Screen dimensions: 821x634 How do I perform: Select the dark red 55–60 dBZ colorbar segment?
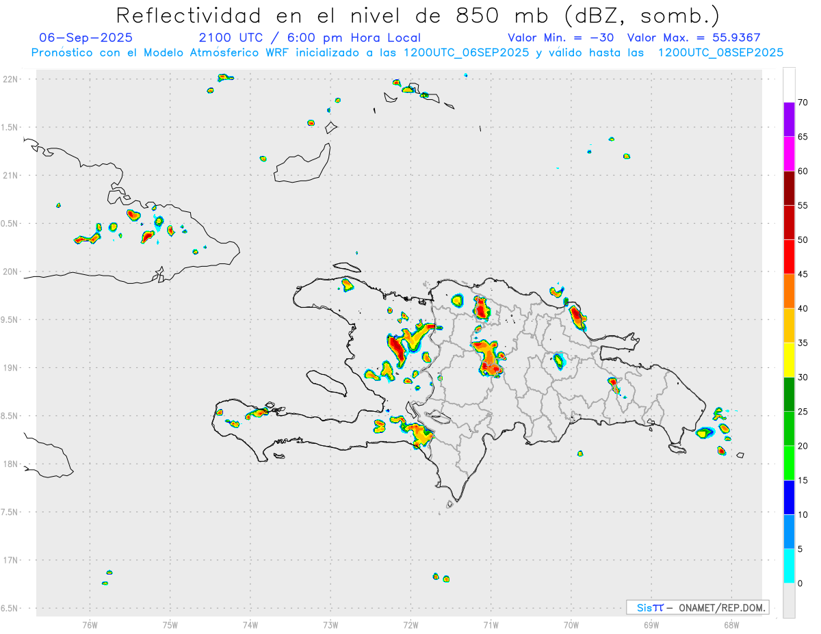pos(789,188)
